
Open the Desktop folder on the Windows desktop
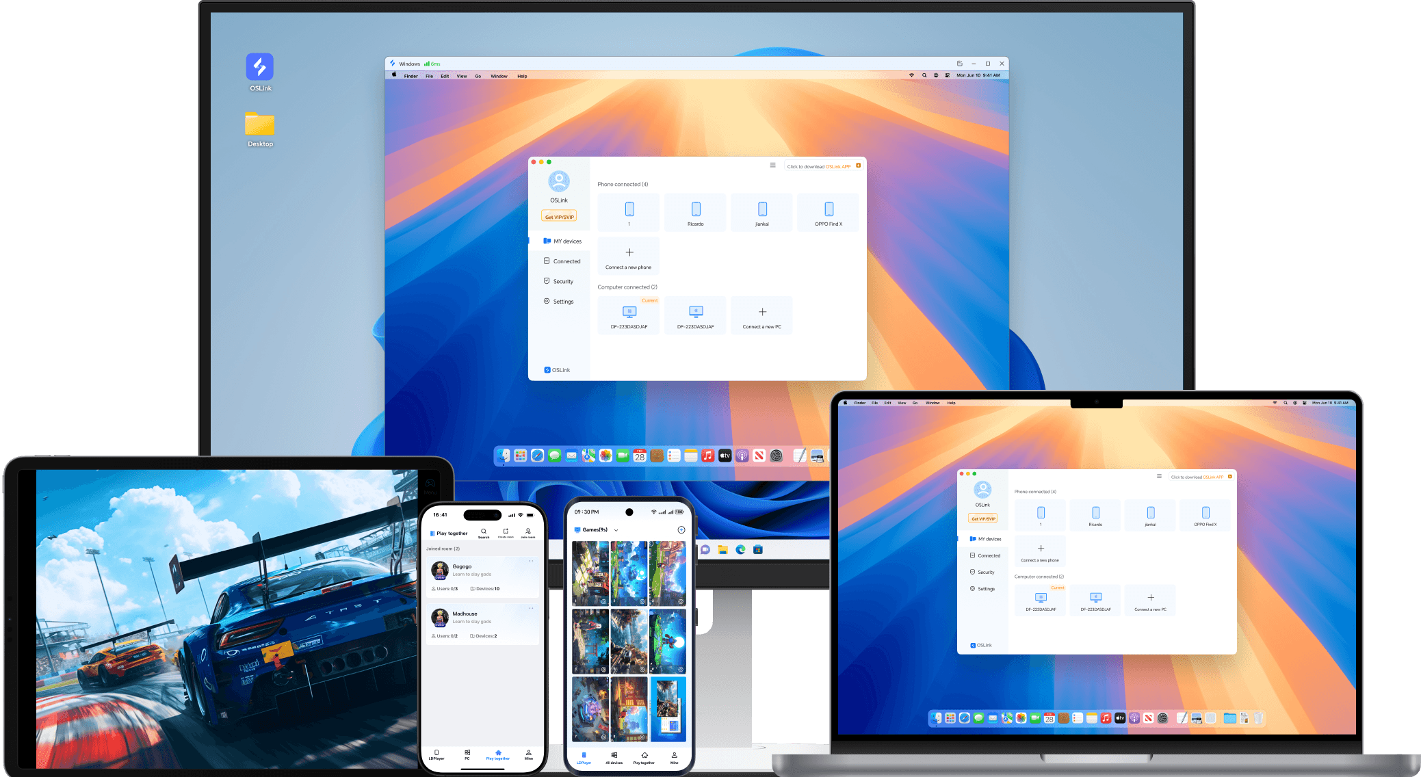click(x=260, y=129)
